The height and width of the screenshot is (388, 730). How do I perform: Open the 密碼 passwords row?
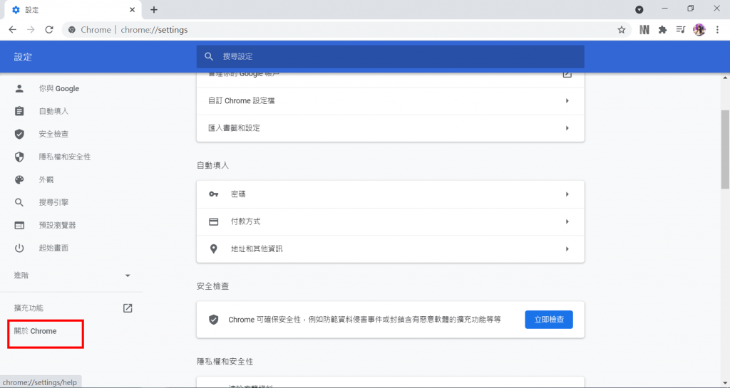click(x=390, y=194)
